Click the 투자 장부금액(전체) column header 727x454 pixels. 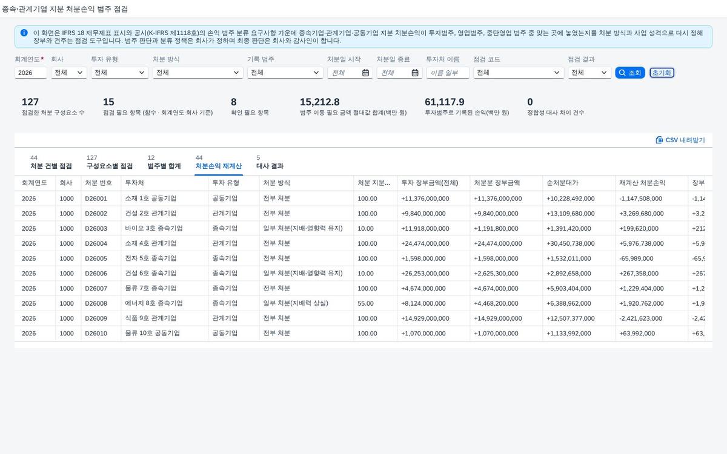(x=433, y=183)
